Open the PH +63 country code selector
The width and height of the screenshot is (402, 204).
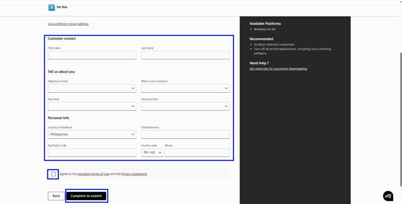click(152, 153)
